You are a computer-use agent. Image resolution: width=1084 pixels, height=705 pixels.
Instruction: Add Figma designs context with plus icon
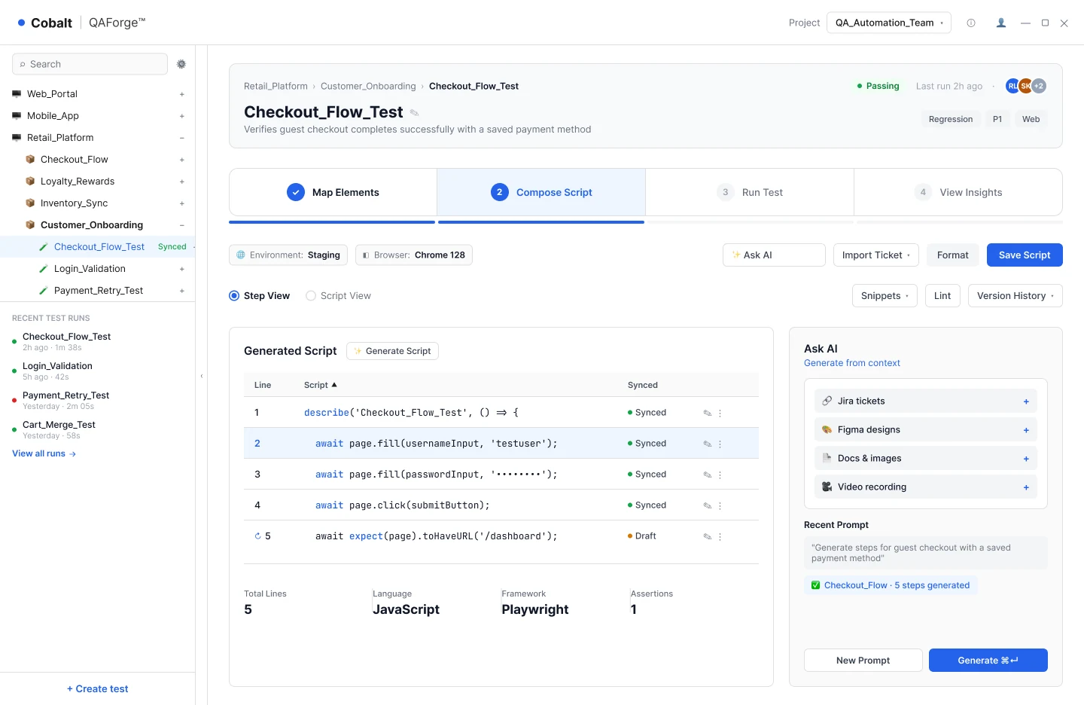click(x=1026, y=430)
